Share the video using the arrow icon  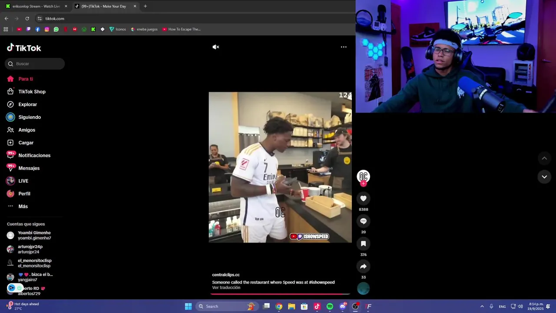point(363,266)
